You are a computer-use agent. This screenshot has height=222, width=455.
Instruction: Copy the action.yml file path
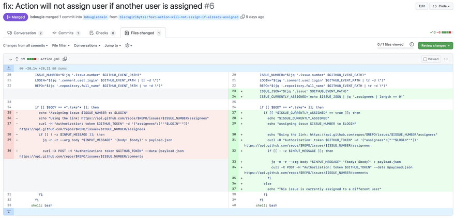click(x=65, y=59)
